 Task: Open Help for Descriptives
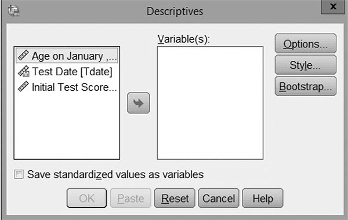263,198
